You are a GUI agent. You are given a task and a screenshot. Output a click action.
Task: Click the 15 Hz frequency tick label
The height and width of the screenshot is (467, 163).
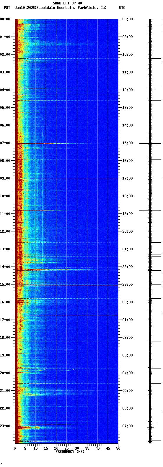tap(46, 448)
